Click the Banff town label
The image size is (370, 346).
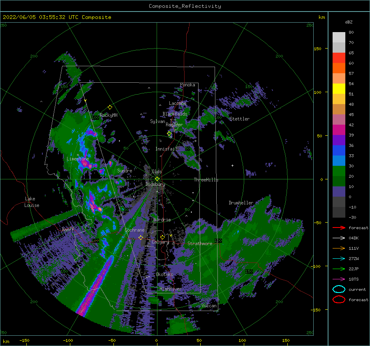(x=68, y=230)
